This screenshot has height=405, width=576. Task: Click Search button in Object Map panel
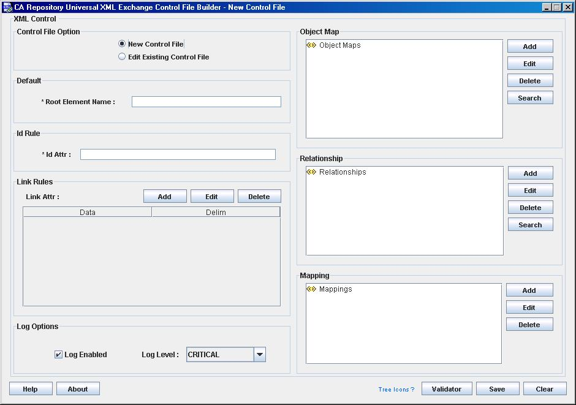[x=529, y=98]
